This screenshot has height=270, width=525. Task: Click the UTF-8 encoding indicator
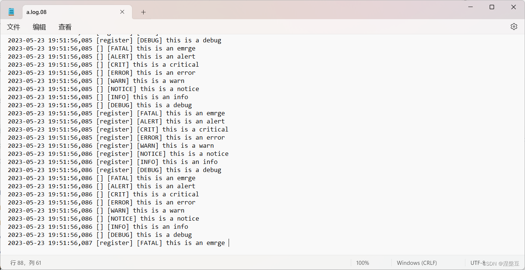(478, 263)
